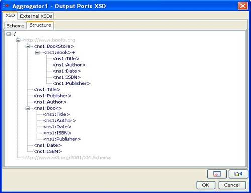Click the application icon in the title bar
The image size is (251, 193).
click(6, 6)
